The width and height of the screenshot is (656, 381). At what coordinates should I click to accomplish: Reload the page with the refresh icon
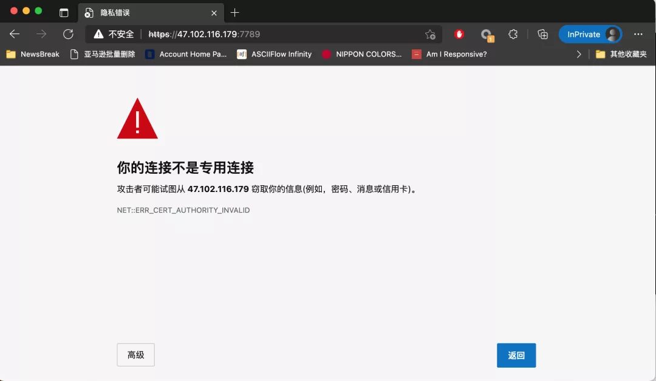click(68, 34)
